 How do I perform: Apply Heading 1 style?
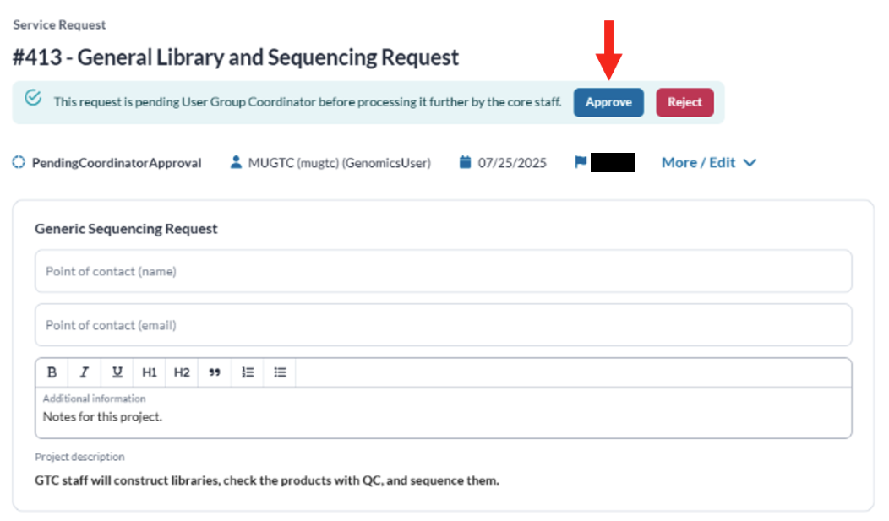[x=150, y=372]
